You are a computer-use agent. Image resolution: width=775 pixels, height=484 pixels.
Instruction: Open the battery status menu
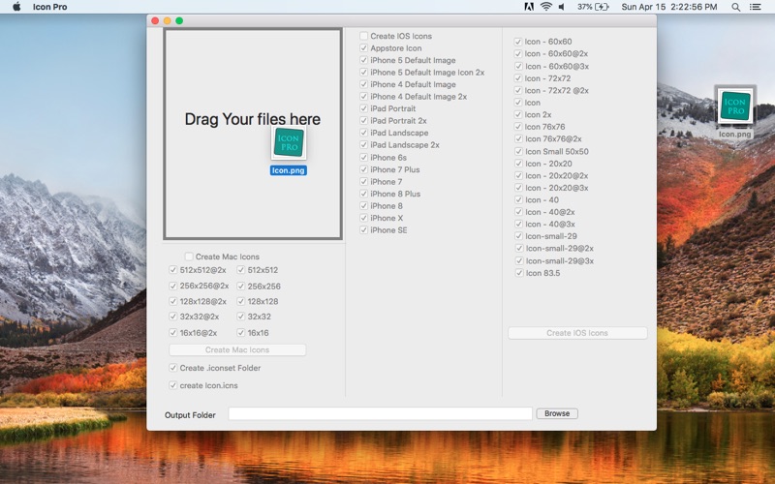(x=593, y=7)
